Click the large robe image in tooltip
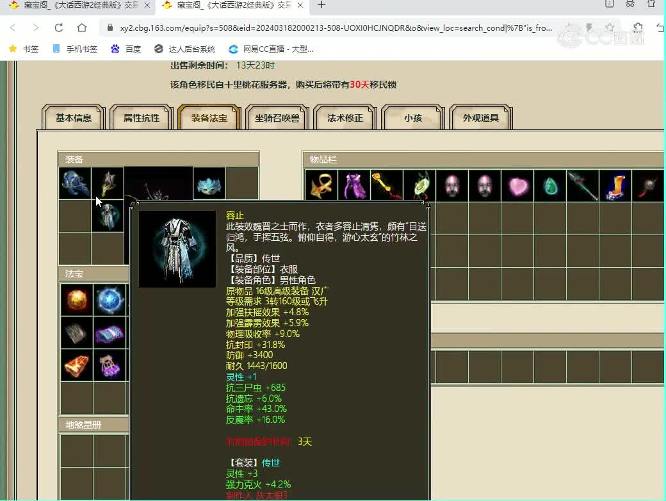This screenshot has width=666, height=501. pos(177,249)
